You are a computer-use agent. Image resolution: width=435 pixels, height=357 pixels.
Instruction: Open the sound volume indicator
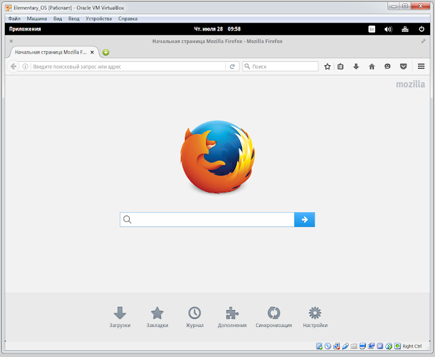pyautogui.click(x=388, y=29)
